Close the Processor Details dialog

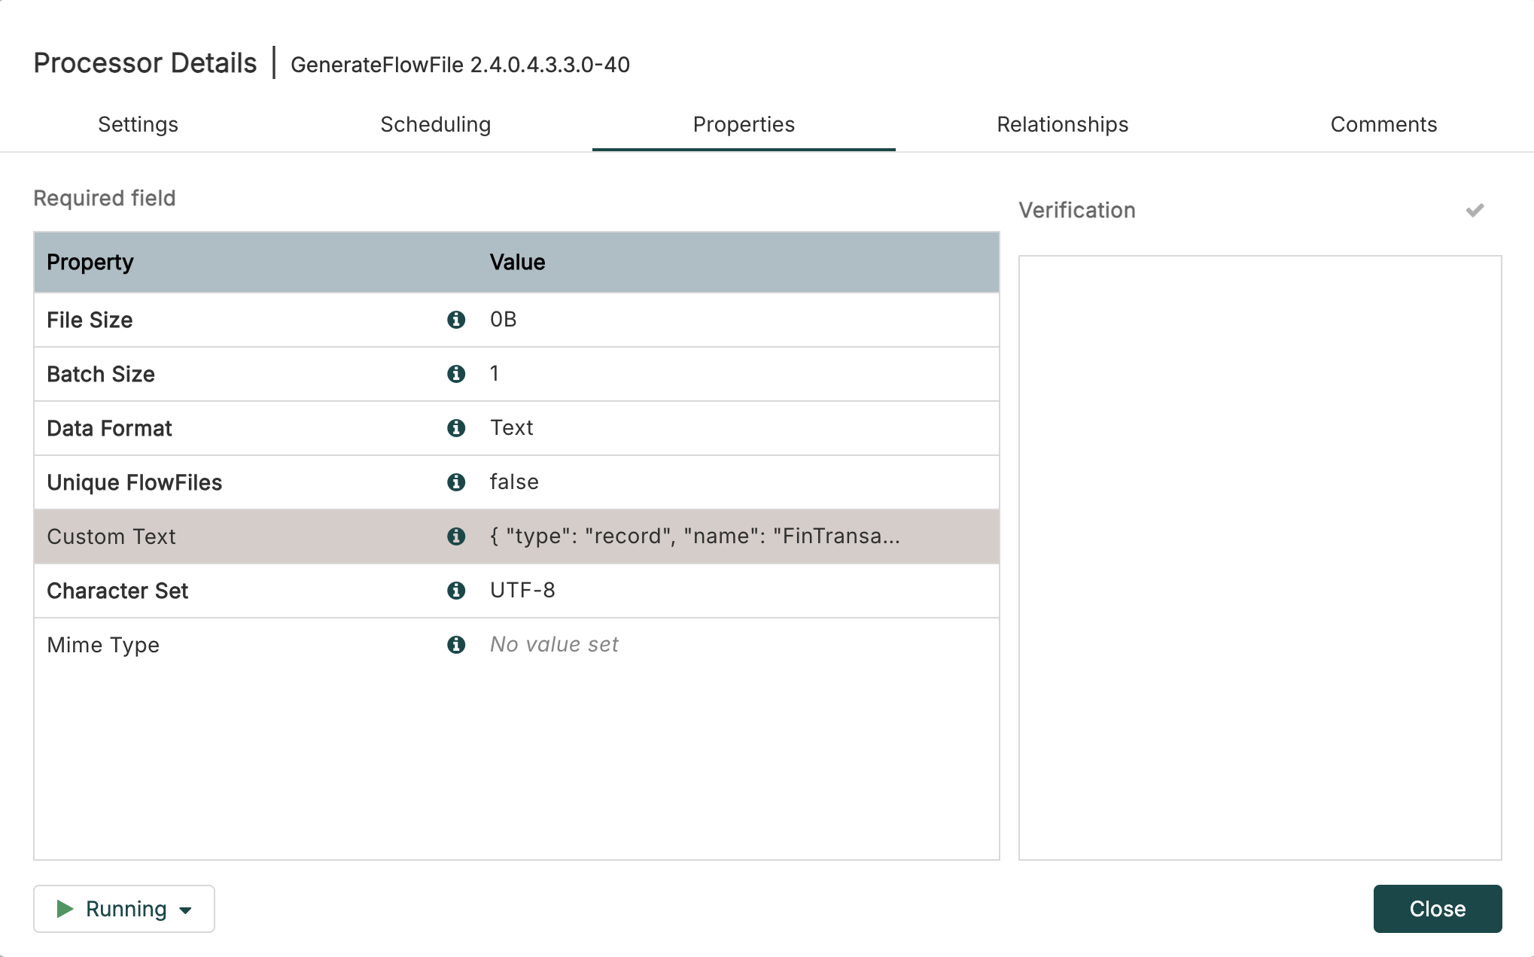[1438, 909]
